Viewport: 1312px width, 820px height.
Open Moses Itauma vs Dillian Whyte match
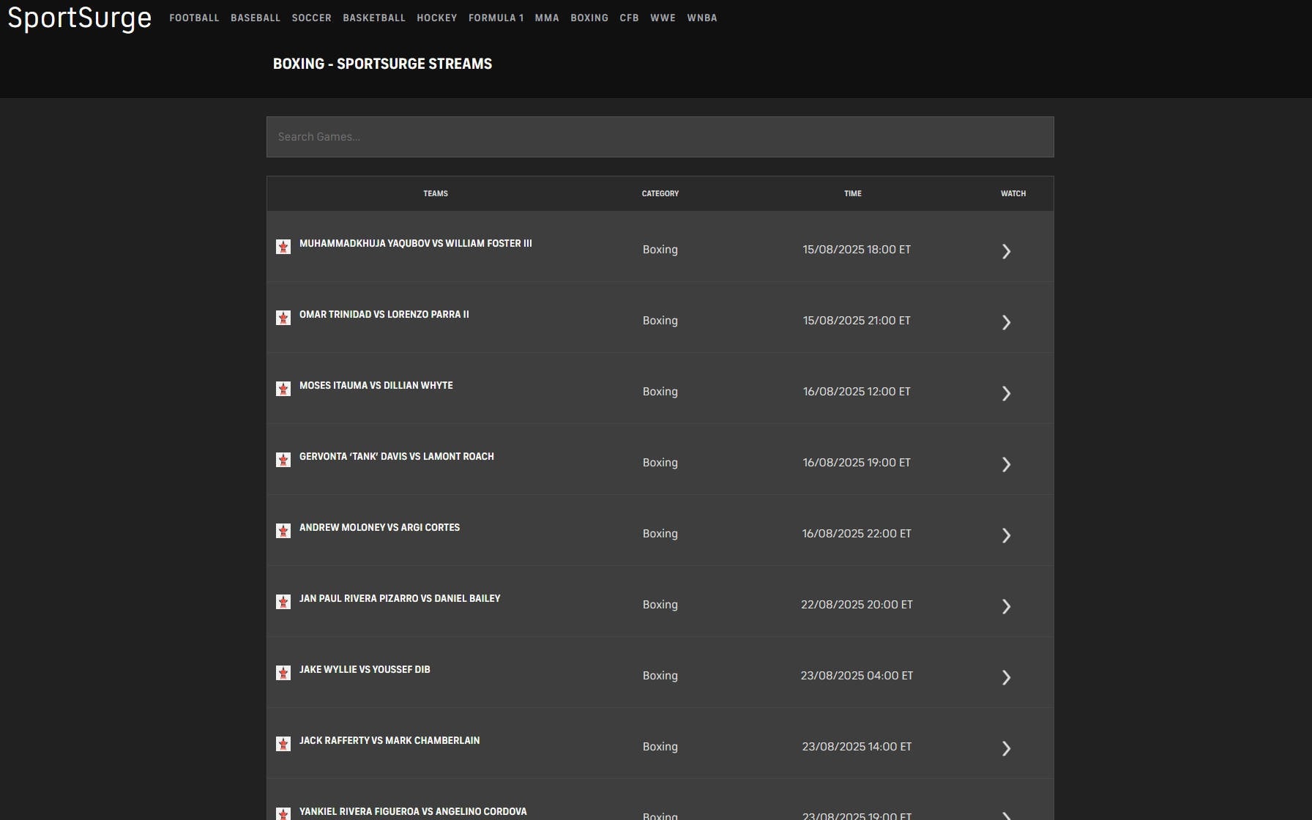(x=376, y=385)
